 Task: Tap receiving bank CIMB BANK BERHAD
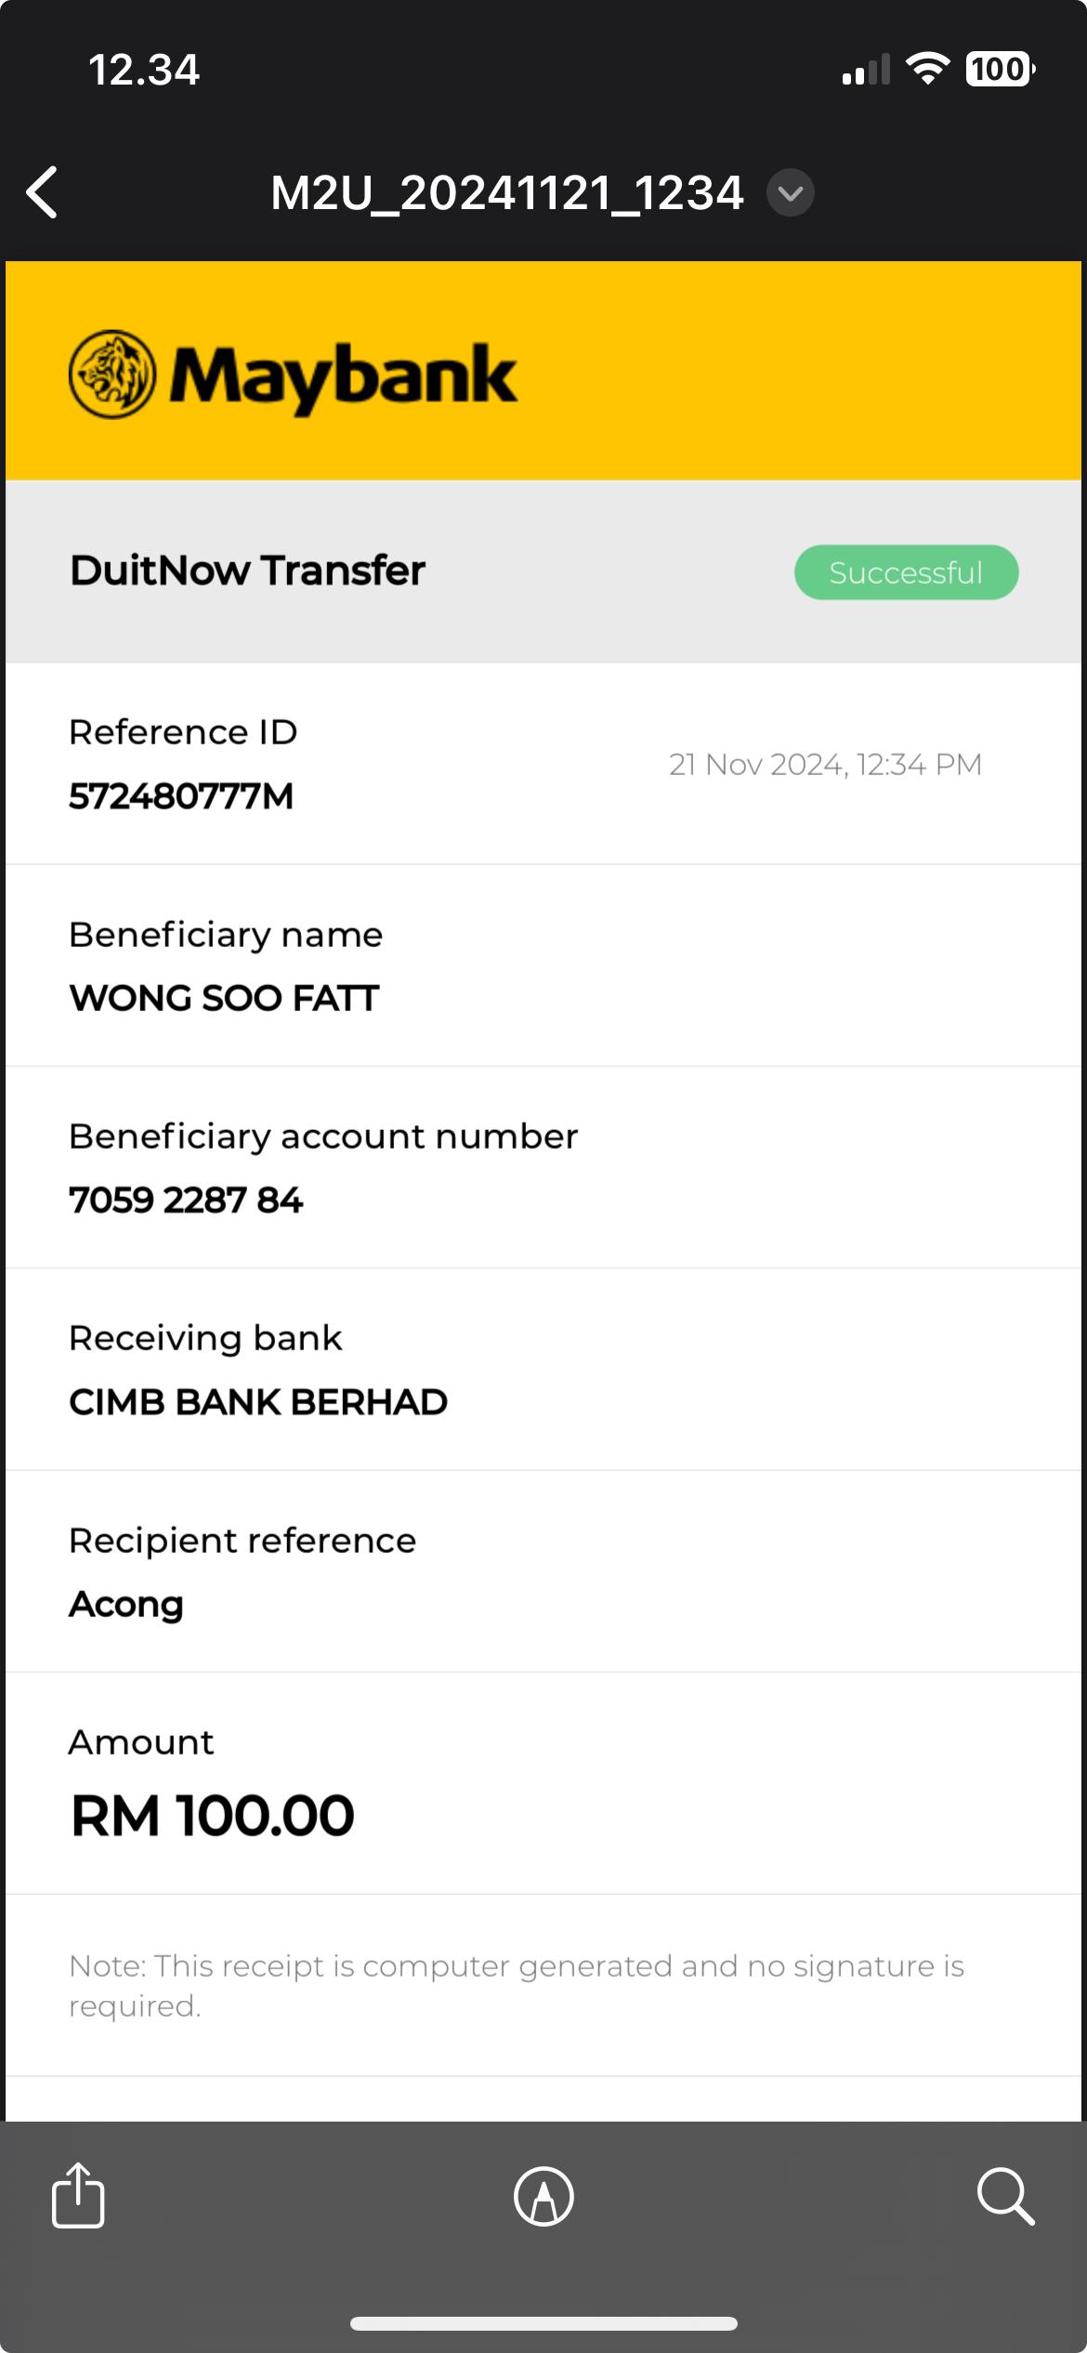tap(258, 1402)
